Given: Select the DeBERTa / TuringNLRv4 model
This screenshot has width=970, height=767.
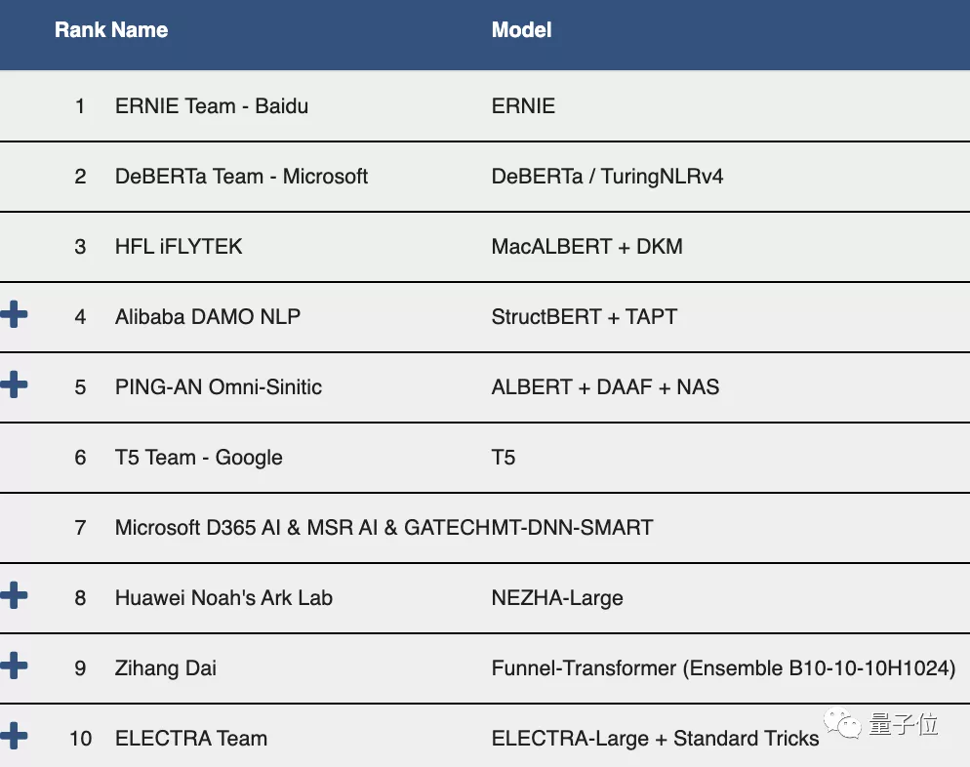Looking at the screenshot, I should [607, 177].
